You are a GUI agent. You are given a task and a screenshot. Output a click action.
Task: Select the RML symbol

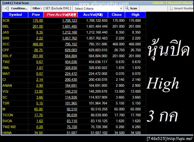6,68
